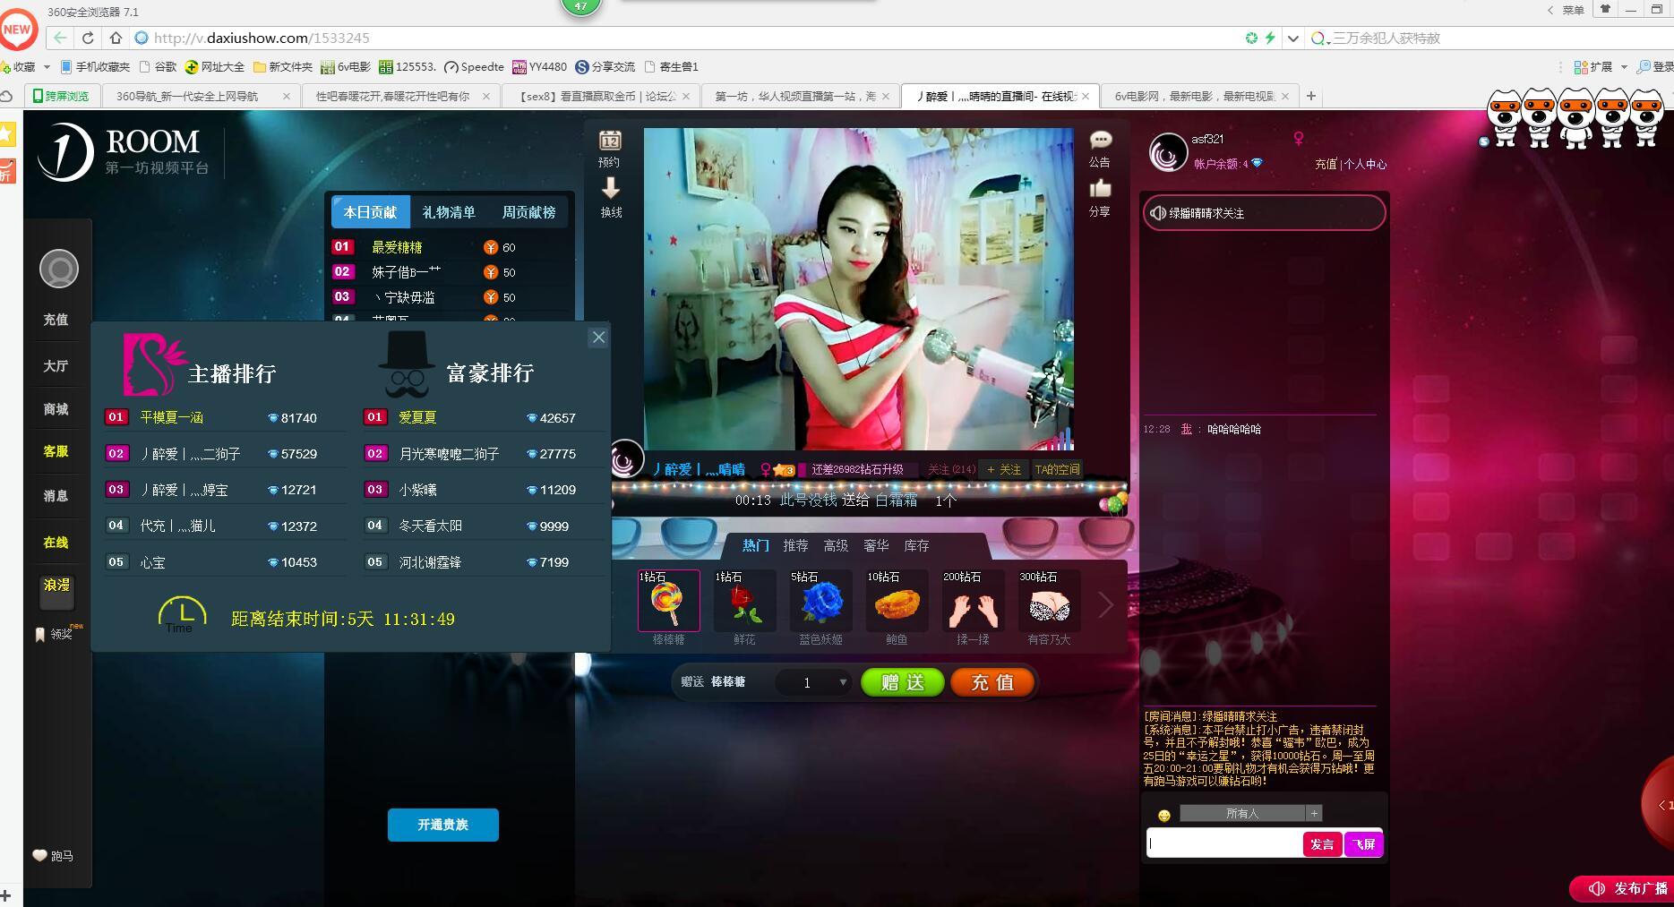
Task: Open the search engine selector dropdown
Action: [1319, 39]
